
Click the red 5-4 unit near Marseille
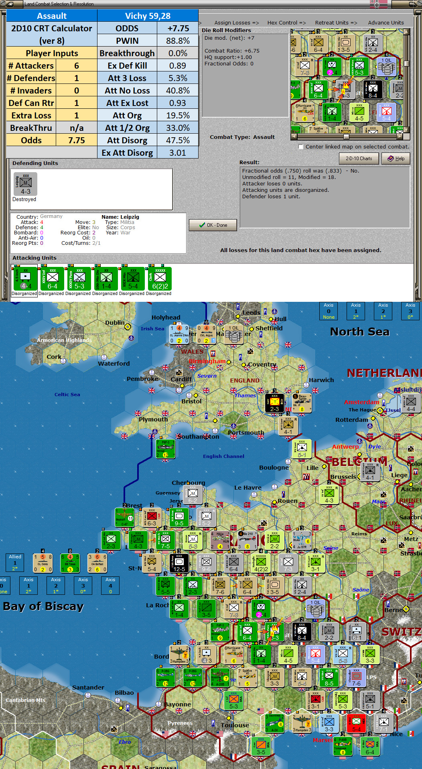click(x=356, y=723)
